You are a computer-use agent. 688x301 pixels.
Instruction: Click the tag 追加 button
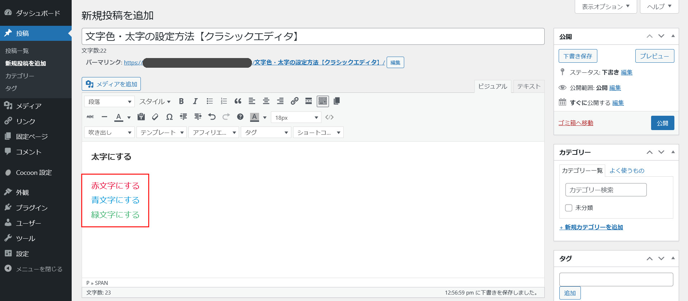570,293
